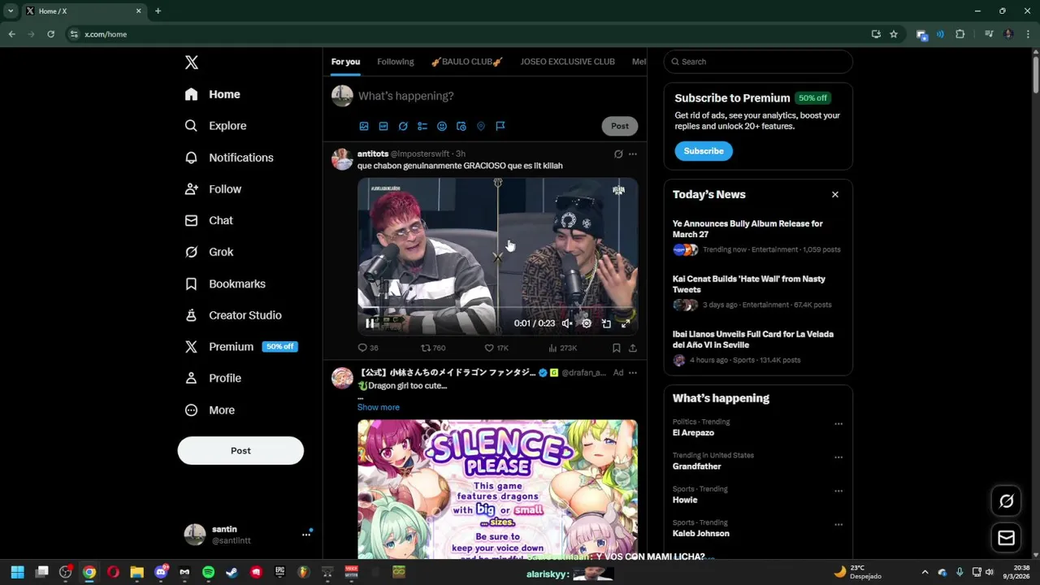The image size is (1040, 585).
Task: Open the santin account switcher menu
Action: tap(248, 534)
